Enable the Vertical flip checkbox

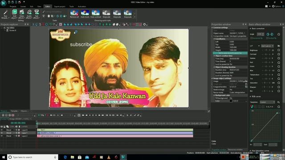pyautogui.click(x=267, y=38)
